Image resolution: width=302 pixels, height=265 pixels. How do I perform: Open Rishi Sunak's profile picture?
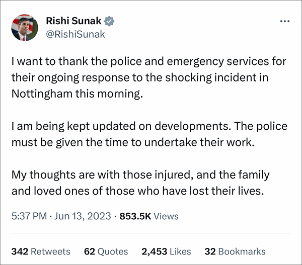25,28
